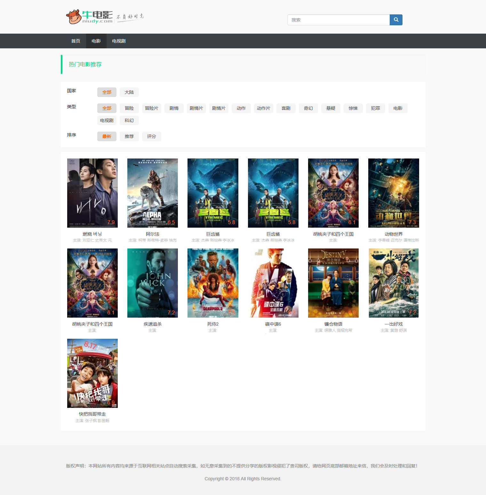Click the 版权声明 notice in the footer

tap(242, 466)
